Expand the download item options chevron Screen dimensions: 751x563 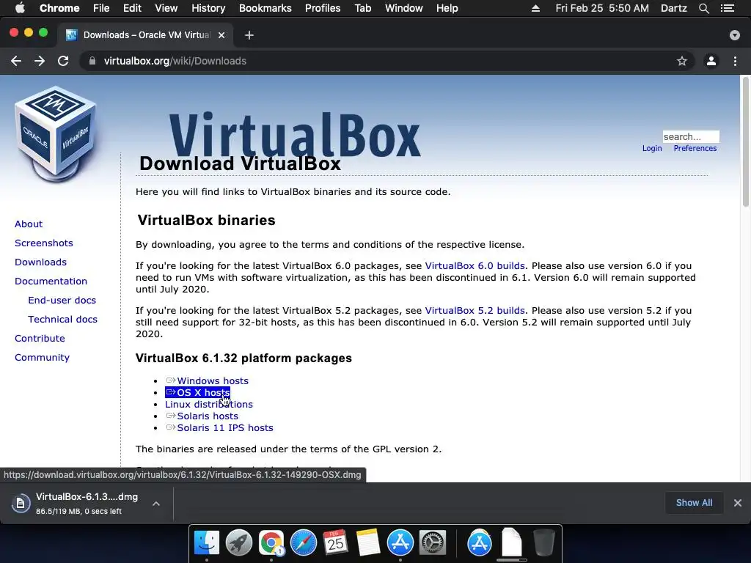(156, 503)
